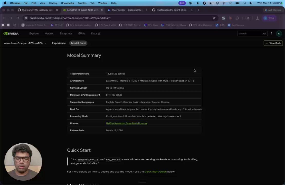This screenshot has height=185, width=285.
Task: Open Bluetooth menu bar icon
Action: 224,3
